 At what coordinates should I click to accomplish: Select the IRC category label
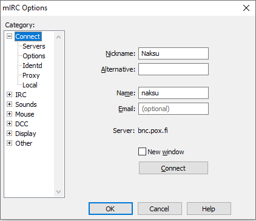[x=21, y=95]
